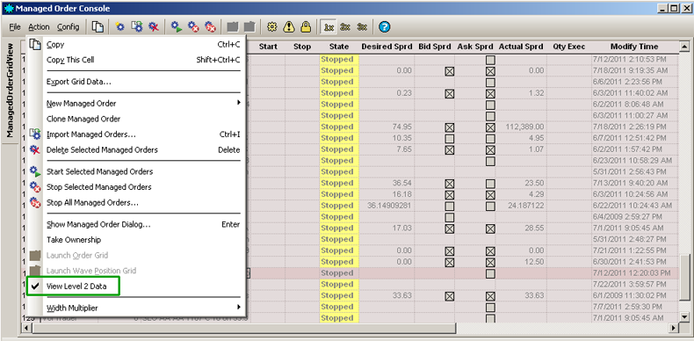Choose Copy This Cell menu entry
Image resolution: width=694 pixels, height=341 pixels.
(x=135, y=60)
